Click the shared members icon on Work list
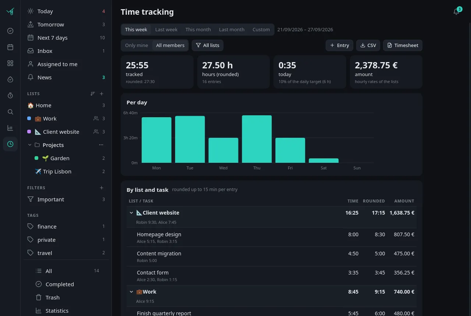This screenshot has height=316, width=471. click(96, 119)
